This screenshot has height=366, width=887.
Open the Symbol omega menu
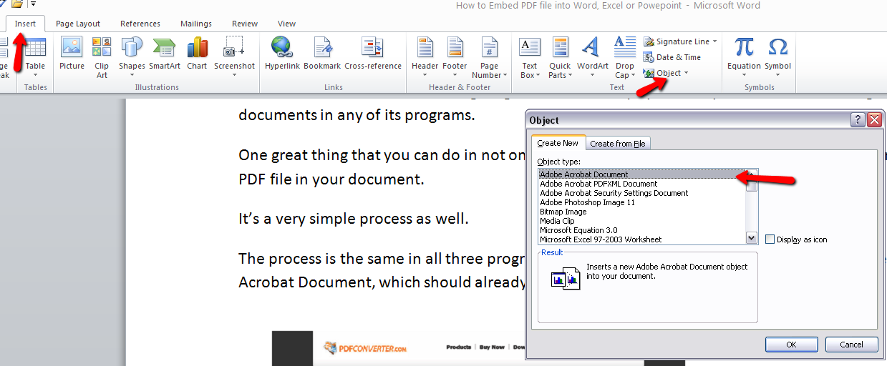point(777,56)
